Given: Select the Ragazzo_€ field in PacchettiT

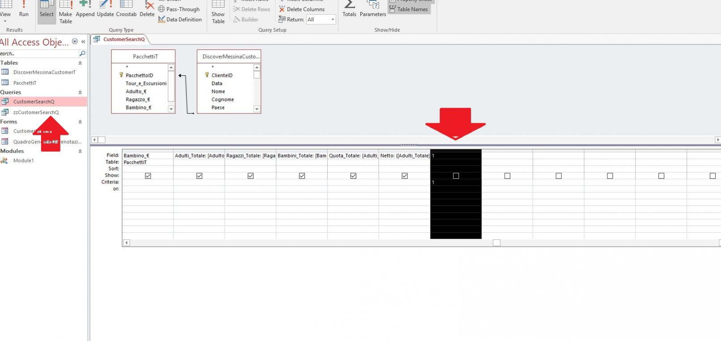Looking at the screenshot, I should (138, 100).
